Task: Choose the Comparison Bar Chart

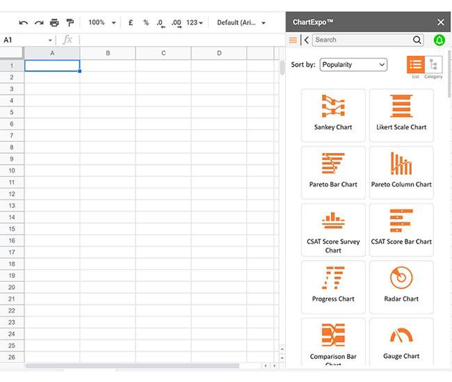Action: 333,342
